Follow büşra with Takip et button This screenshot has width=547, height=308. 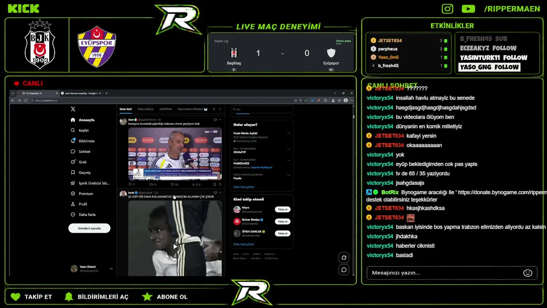[282, 210]
